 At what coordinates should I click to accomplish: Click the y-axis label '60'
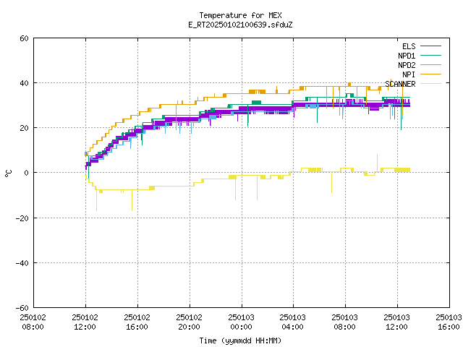pyautogui.click(x=24, y=38)
